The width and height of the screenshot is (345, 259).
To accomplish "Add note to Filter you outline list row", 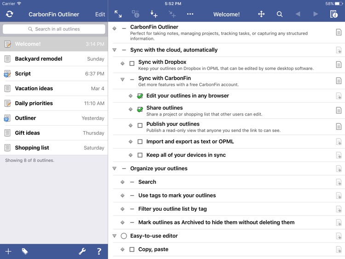I will click(339, 209).
